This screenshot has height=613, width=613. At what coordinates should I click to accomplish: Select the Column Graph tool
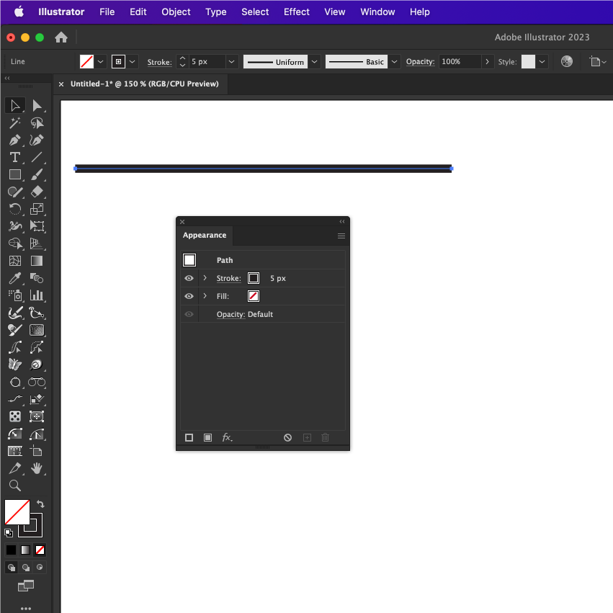click(37, 295)
